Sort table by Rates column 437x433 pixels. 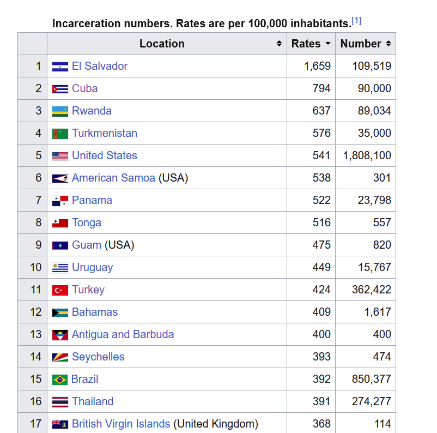(328, 44)
